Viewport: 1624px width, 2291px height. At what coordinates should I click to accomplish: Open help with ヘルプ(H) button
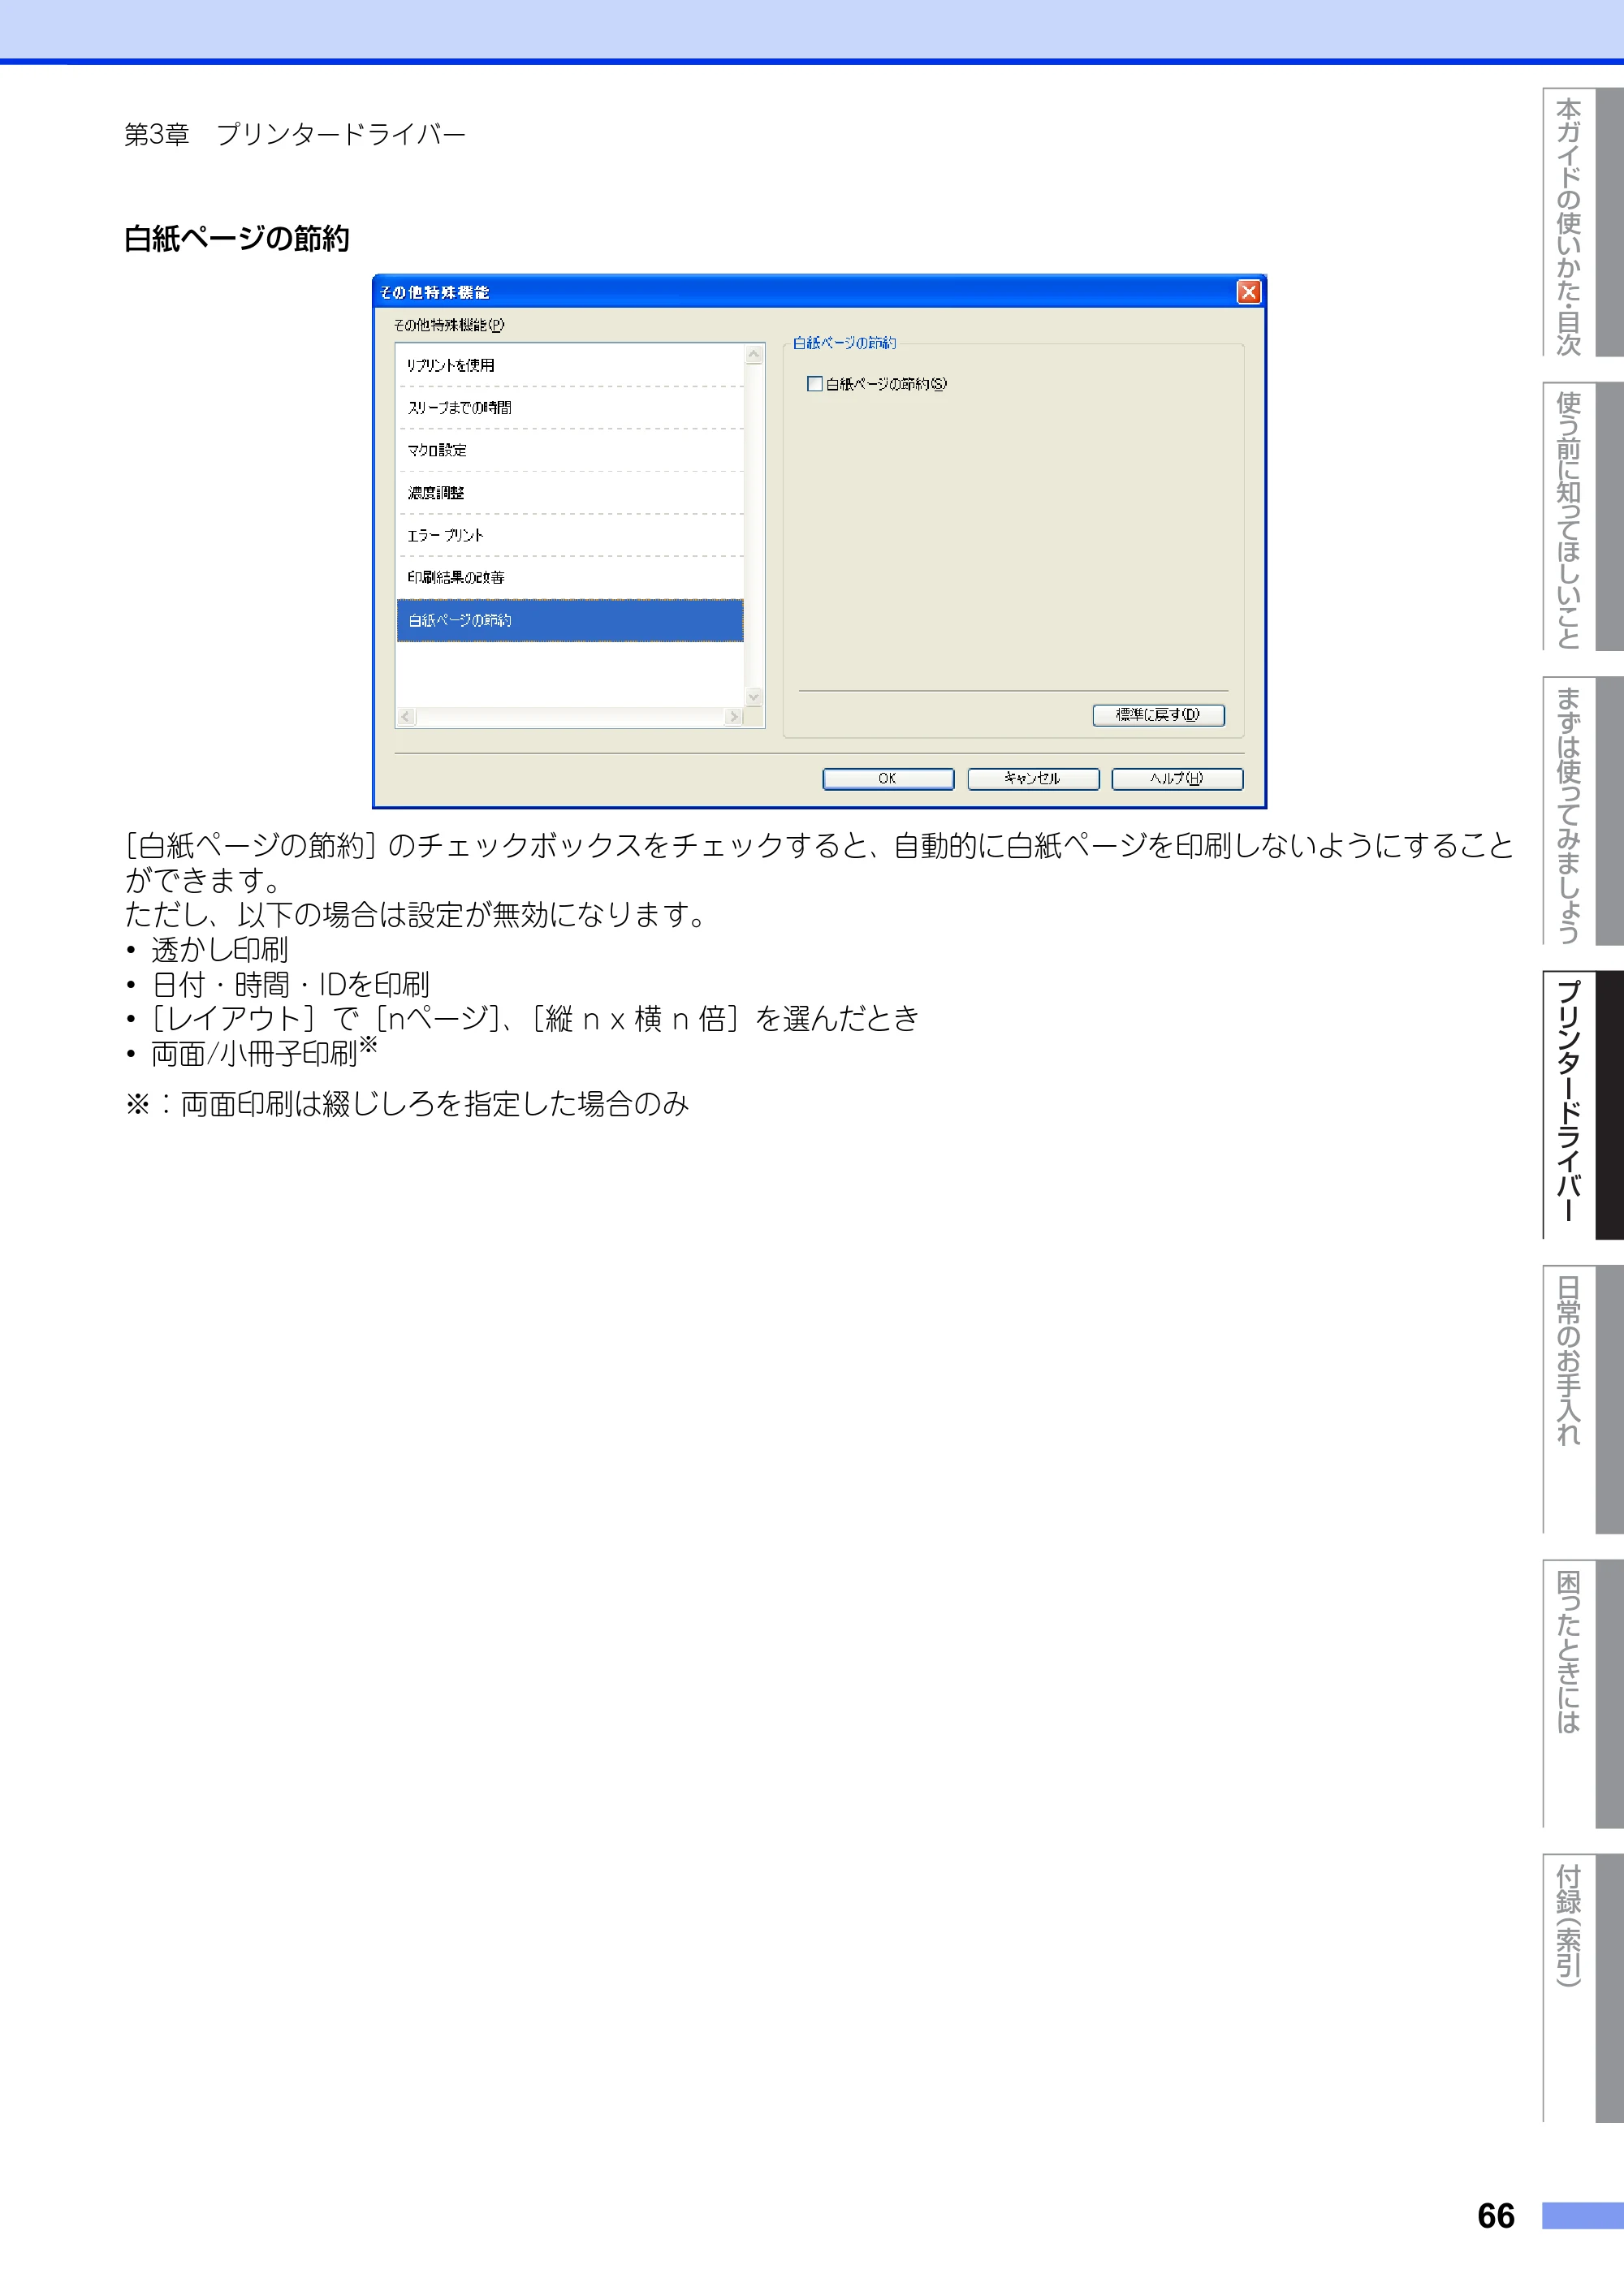(x=1177, y=779)
